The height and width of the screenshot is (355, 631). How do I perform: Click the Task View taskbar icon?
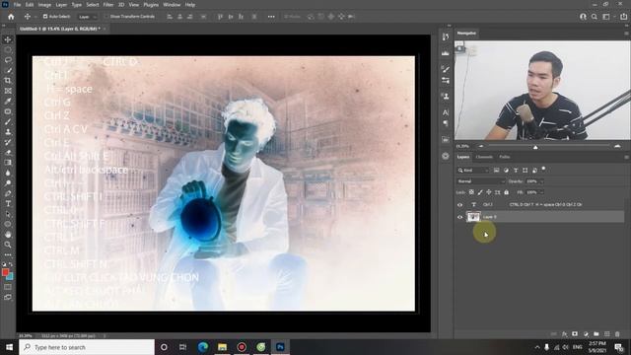(x=183, y=347)
